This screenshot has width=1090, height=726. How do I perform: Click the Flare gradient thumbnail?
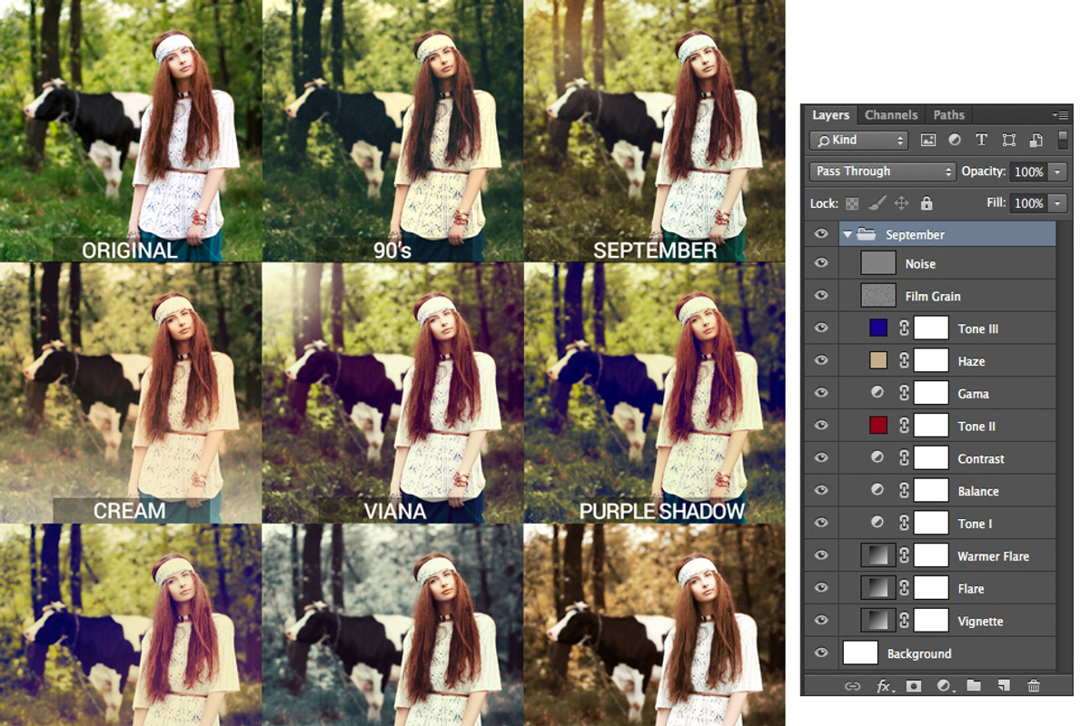click(x=878, y=588)
